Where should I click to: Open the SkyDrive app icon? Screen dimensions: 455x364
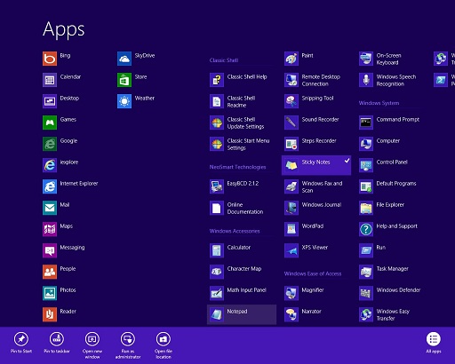point(124,59)
